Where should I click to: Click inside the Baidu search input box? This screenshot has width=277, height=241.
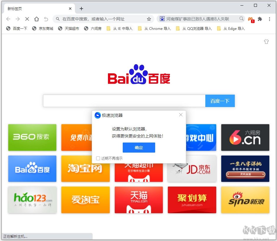click(x=124, y=101)
